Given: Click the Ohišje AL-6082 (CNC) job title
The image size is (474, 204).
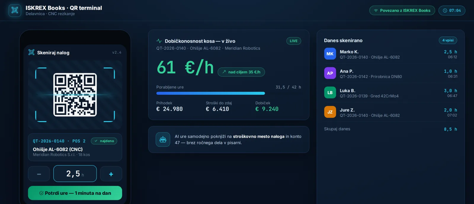Looking at the screenshot, I should (x=58, y=149).
